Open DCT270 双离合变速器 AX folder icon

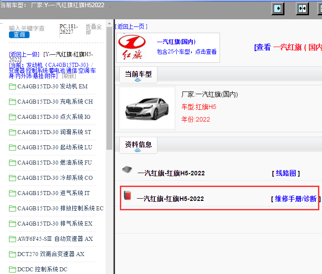pos(13,254)
